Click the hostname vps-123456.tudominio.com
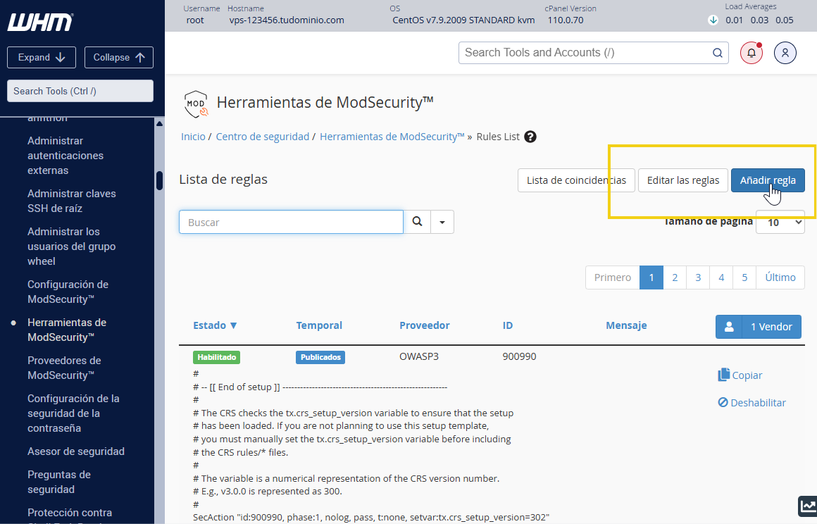The width and height of the screenshot is (817, 524). tap(287, 20)
